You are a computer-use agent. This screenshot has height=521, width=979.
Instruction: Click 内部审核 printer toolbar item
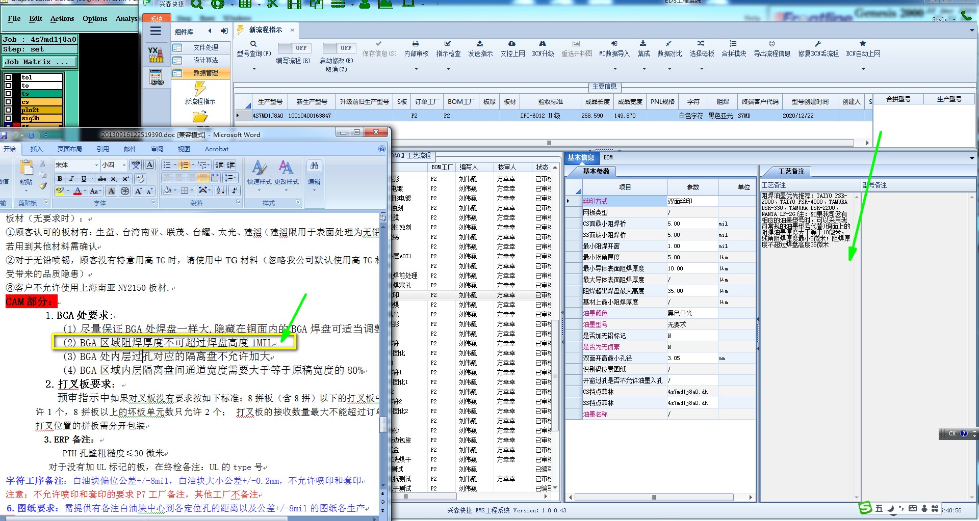[x=416, y=49]
